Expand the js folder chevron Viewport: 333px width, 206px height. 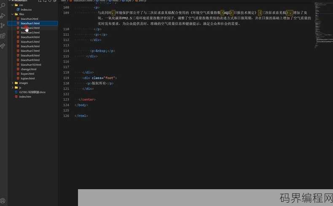[x=13, y=87]
